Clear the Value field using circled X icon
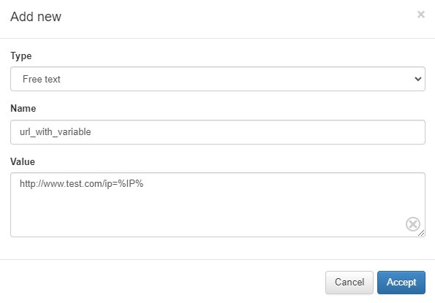This screenshot has width=435, height=303. point(413,224)
